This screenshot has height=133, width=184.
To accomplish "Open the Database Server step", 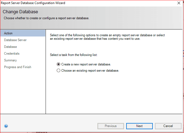I will point(15,40).
